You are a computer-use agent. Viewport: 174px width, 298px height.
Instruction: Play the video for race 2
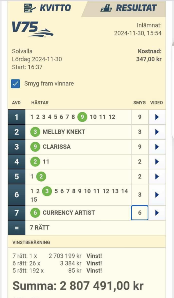point(157,132)
